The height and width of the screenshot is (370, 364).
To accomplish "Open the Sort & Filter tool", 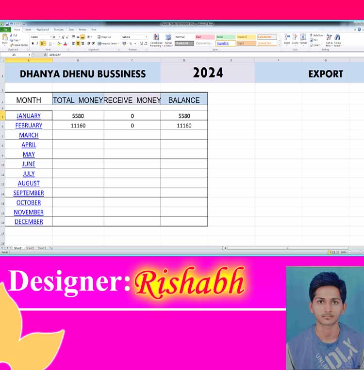I will point(329,39).
